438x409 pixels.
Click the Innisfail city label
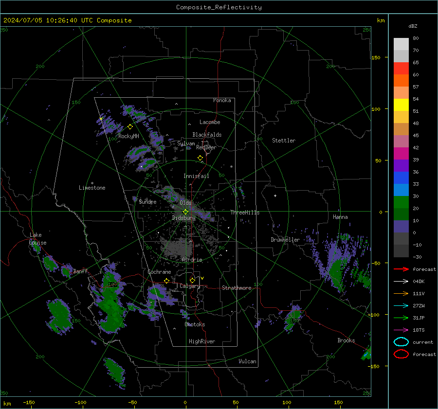(x=196, y=176)
